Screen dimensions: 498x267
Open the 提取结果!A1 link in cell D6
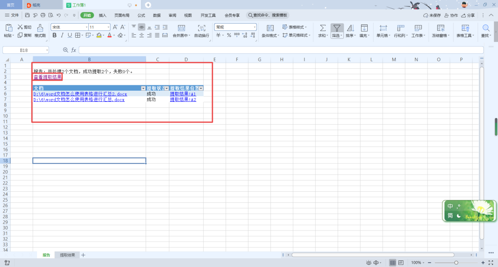(183, 94)
